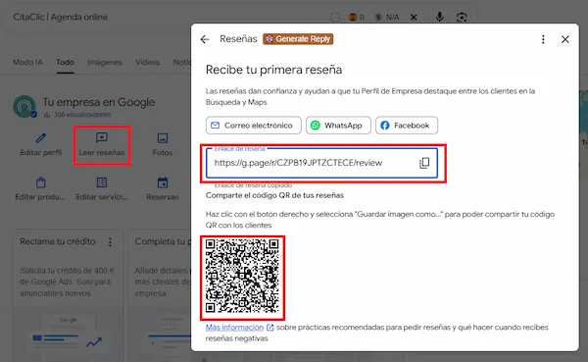
Task: Click the N/A extension indicator in search bar
Action: tap(387, 18)
